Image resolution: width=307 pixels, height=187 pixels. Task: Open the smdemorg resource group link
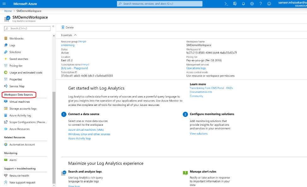click(x=68, y=45)
